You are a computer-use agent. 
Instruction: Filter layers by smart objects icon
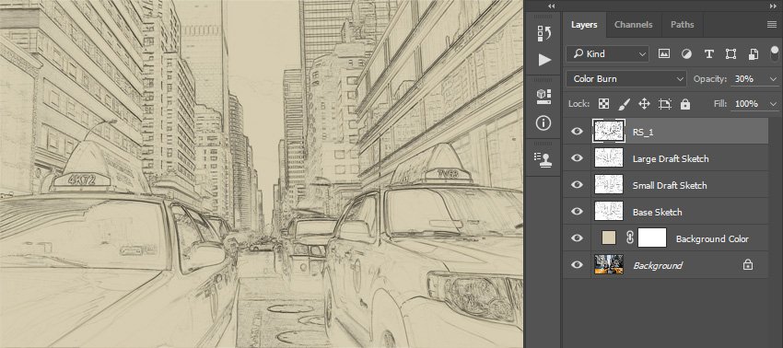tap(754, 54)
